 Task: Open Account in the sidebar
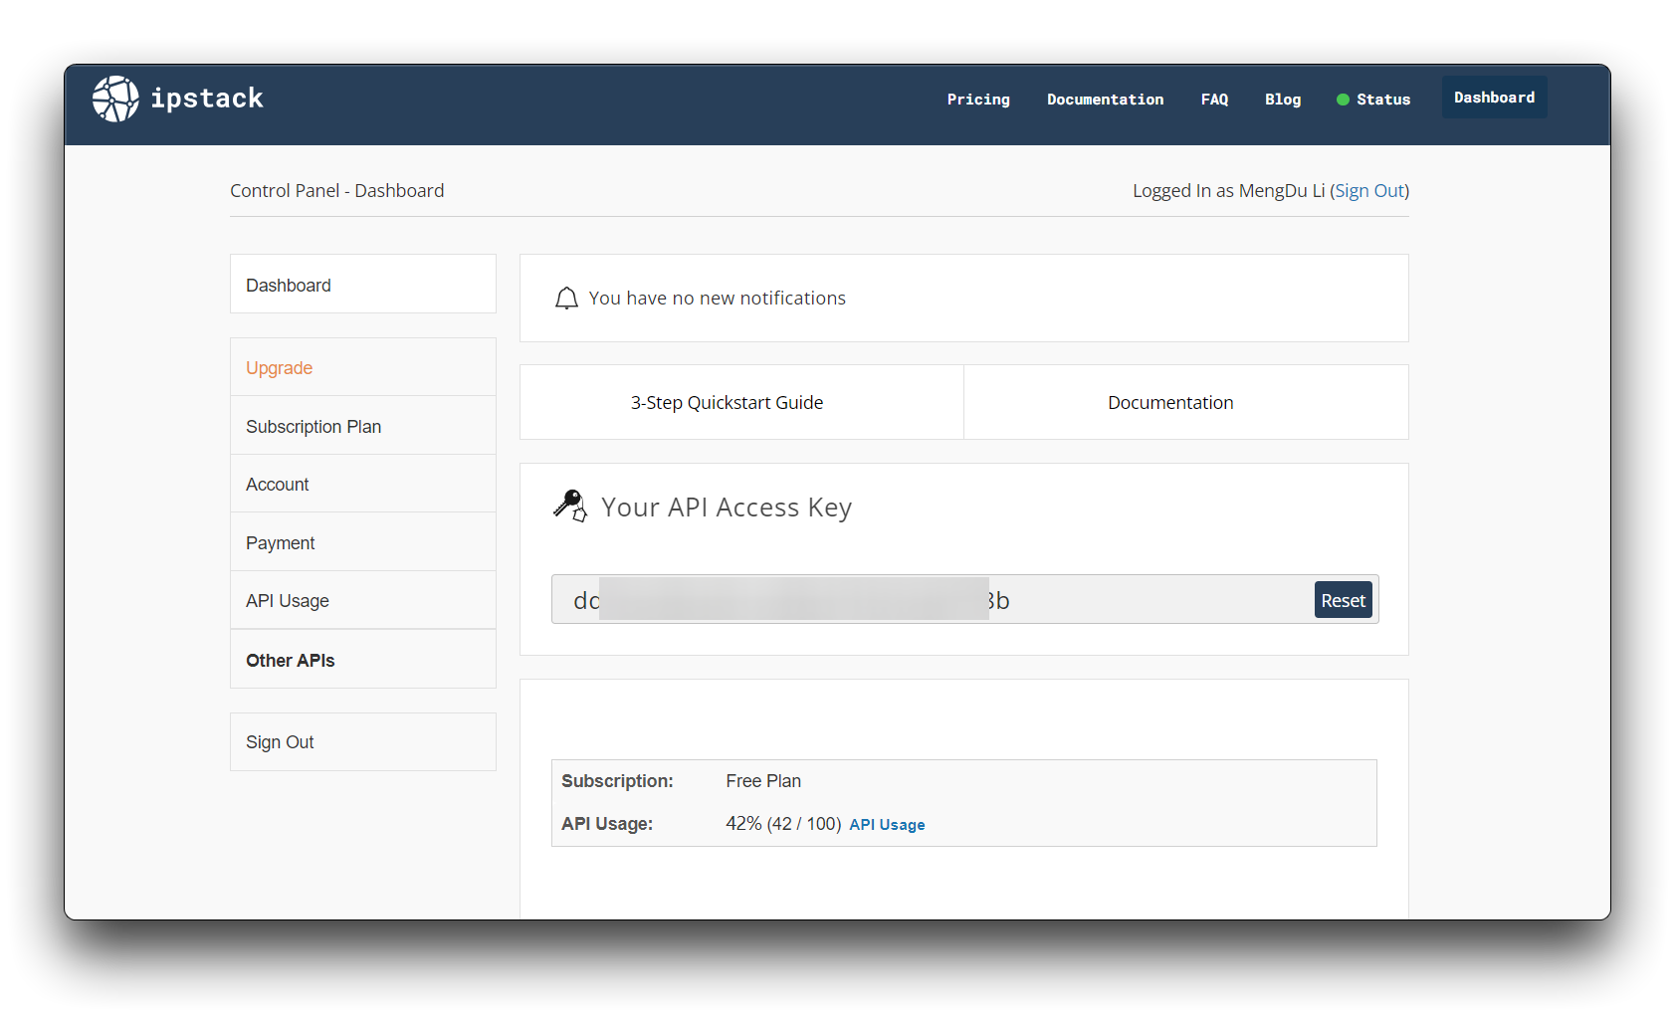(363, 485)
